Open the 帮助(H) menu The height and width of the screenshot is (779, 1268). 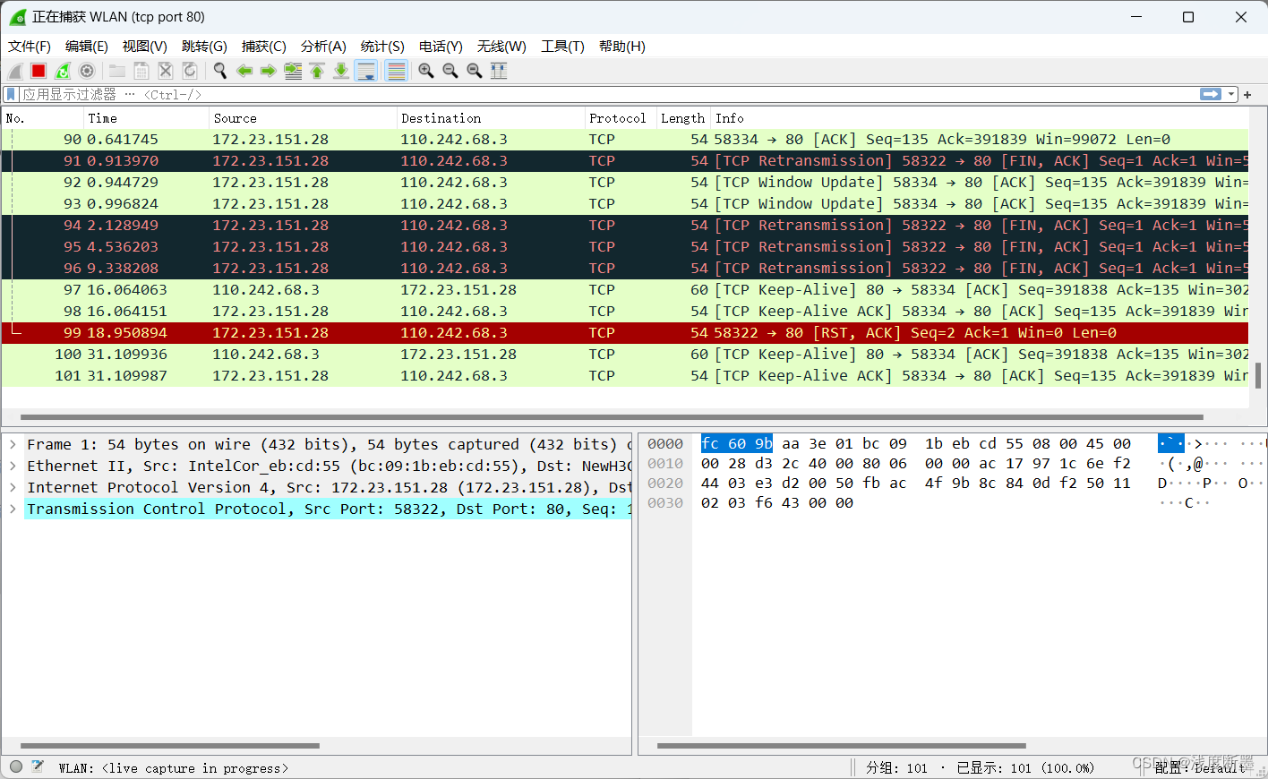[622, 47]
